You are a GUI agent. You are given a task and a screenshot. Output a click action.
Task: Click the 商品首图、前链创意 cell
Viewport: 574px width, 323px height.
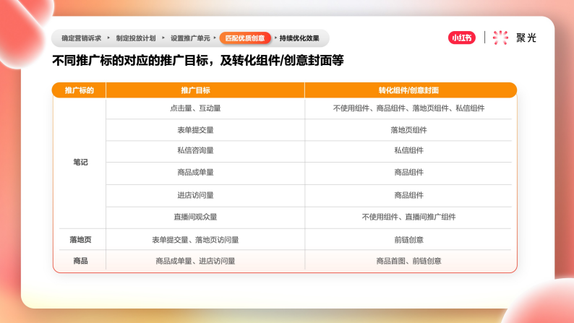[x=408, y=261]
